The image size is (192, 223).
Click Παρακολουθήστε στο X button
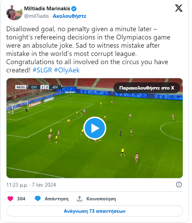click(x=147, y=88)
